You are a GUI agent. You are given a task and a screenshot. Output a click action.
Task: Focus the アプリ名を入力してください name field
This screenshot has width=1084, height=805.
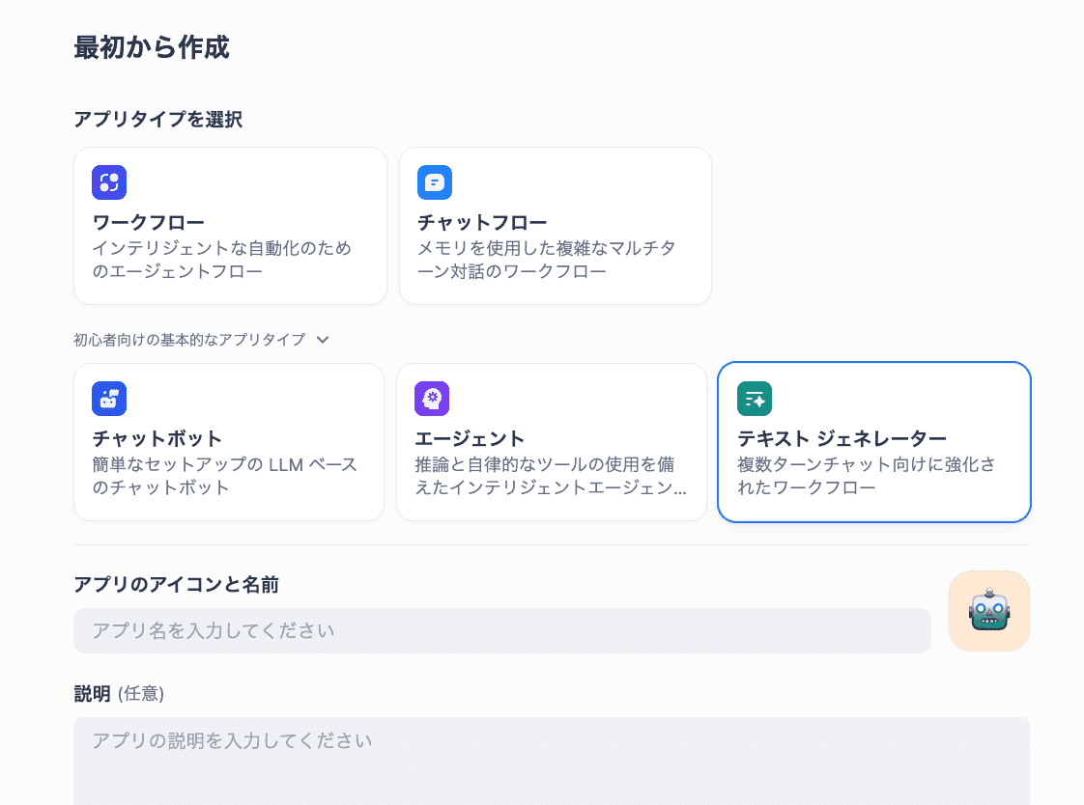point(502,631)
